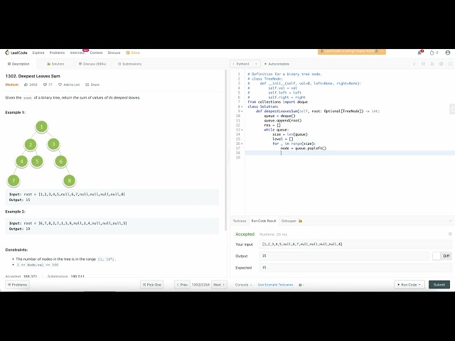Screen dimensions: 455x341
Task: Click the 1302. Deepest Leaves Sum title
Action: pyautogui.click(x=33, y=76)
